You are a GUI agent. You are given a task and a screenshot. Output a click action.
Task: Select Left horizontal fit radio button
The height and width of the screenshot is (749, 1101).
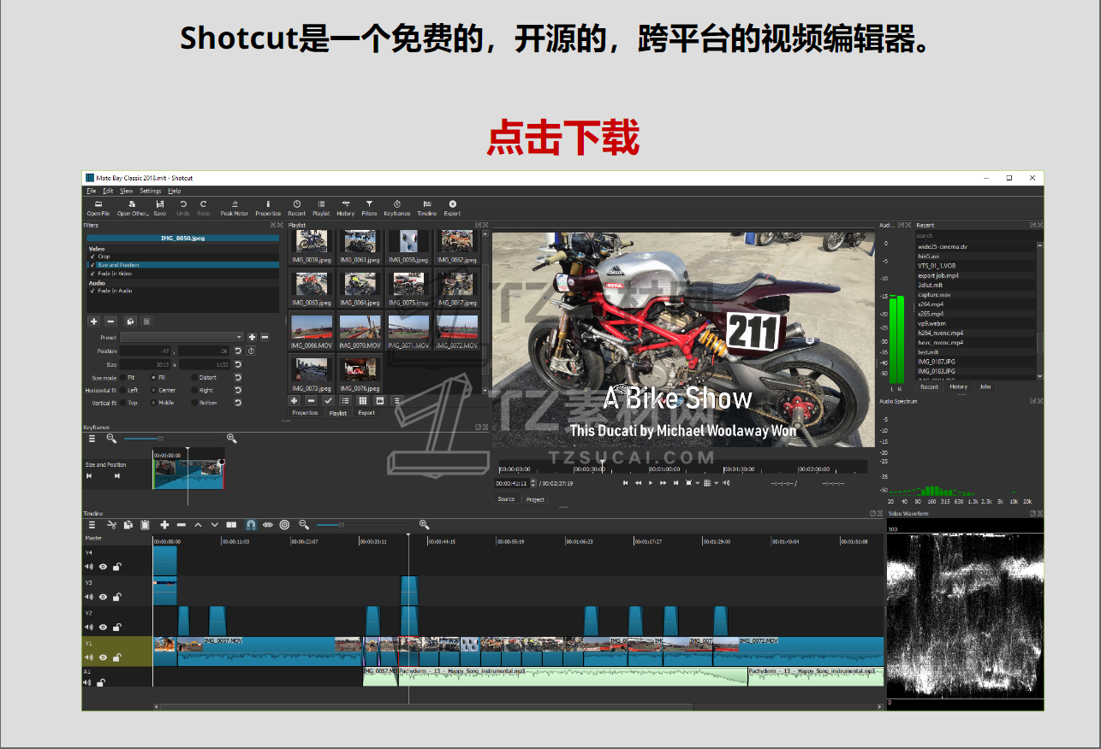pyautogui.click(x=122, y=390)
